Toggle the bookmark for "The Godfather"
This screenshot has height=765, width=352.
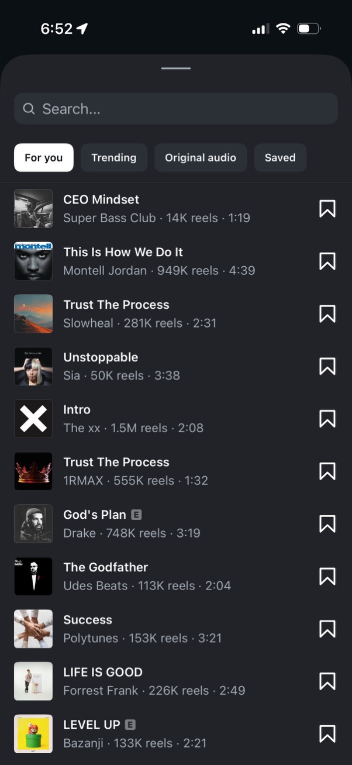(327, 576)
